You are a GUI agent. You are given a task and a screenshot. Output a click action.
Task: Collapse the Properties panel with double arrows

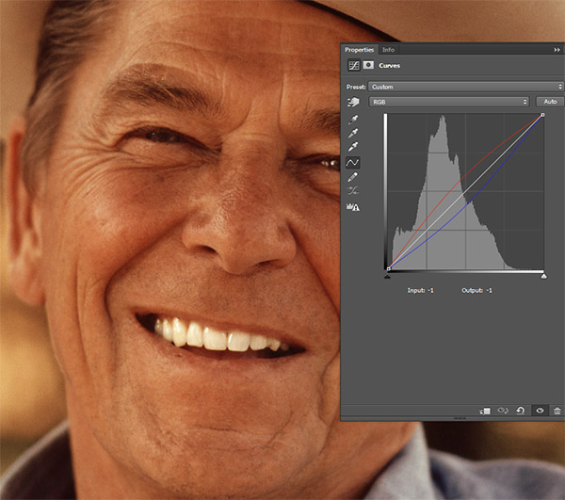pyautogui.click(x=557, y=50)
